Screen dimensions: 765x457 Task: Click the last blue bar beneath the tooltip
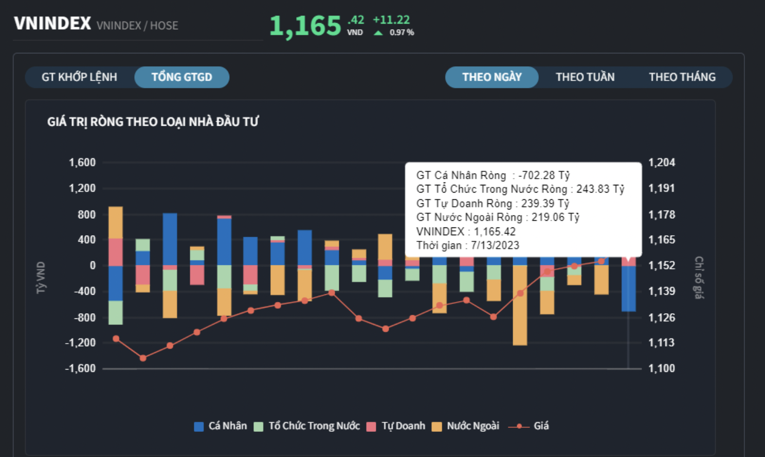[628, 288]
